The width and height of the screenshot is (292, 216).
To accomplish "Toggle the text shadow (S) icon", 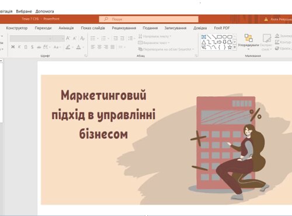I will coord(32,47).
